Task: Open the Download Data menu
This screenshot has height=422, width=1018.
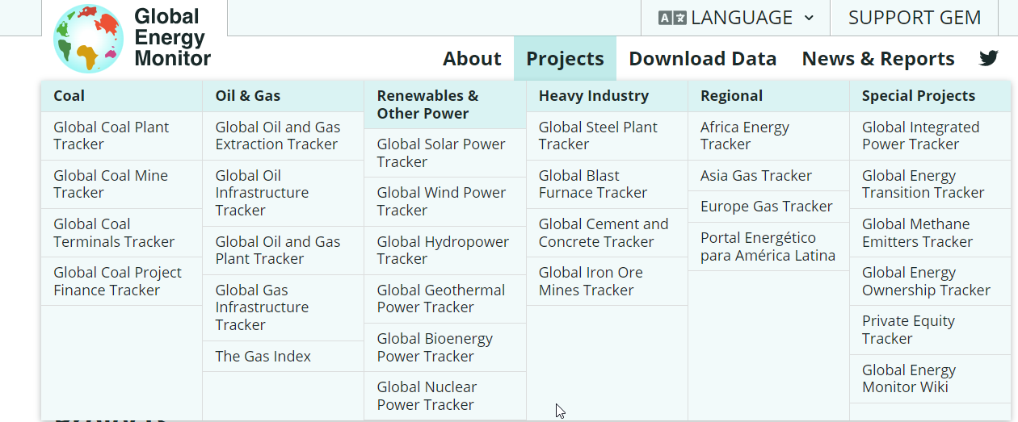Action: (702, 59)
